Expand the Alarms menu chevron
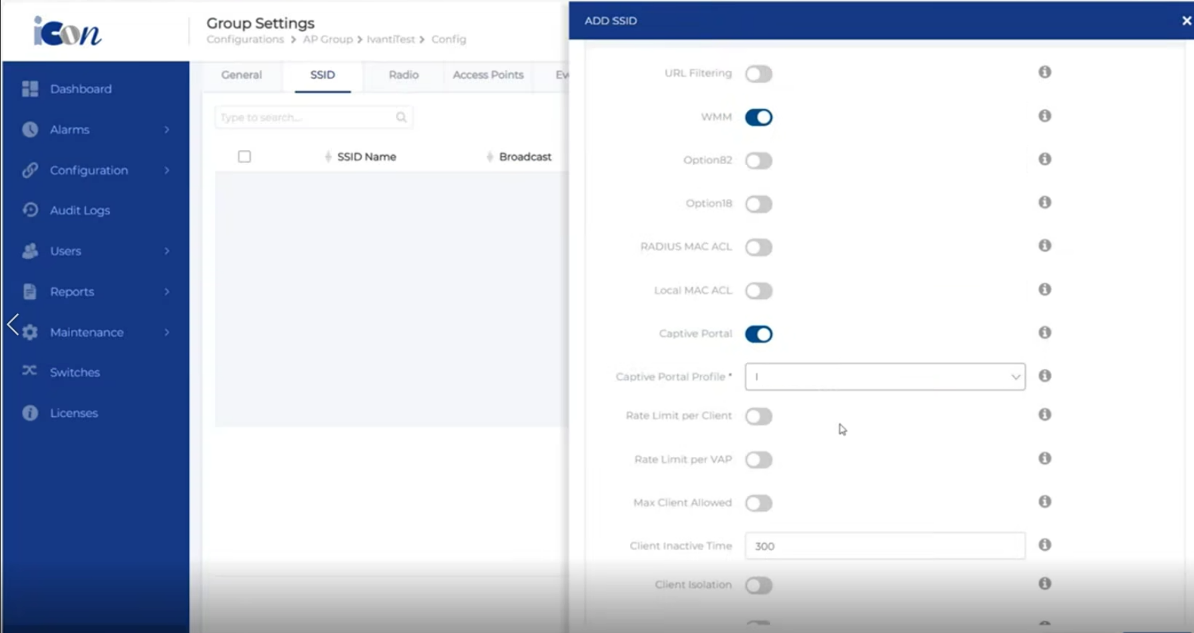 pyautogui.click(x=167, y=129)
